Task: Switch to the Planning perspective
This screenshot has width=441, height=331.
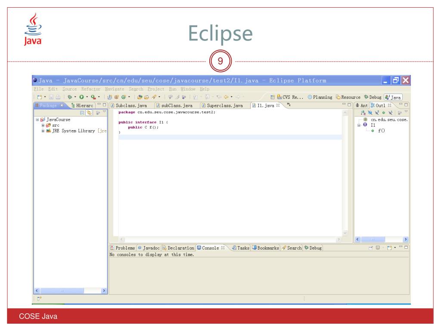Action: click(x=320, y=97)
